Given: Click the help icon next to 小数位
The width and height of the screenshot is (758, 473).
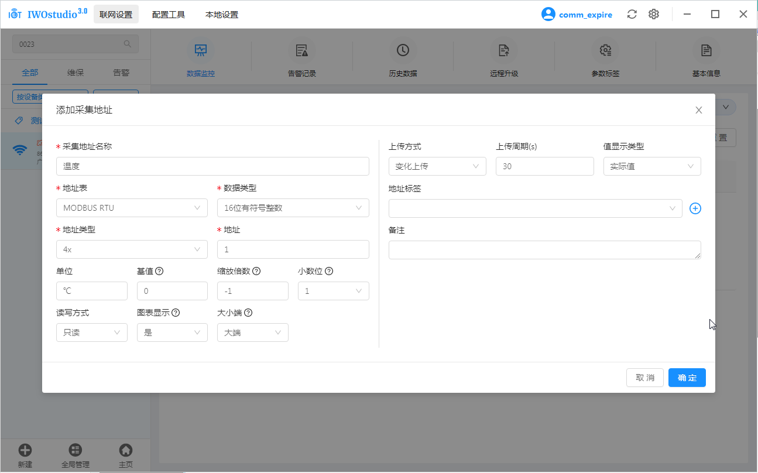Looking at the screenshot, I should pos(329,271).
